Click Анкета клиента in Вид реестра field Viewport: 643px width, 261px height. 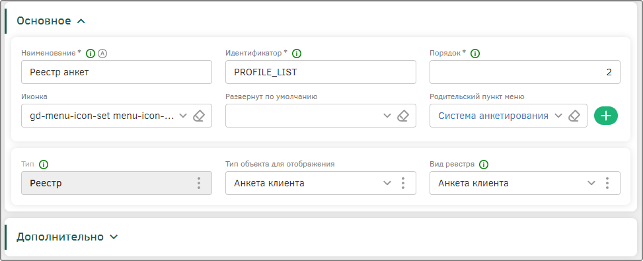(473, 183)
